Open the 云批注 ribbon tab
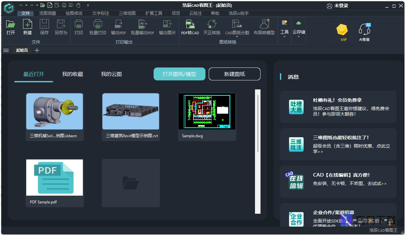This screenshot has height=236, width=406. point(196,13)
